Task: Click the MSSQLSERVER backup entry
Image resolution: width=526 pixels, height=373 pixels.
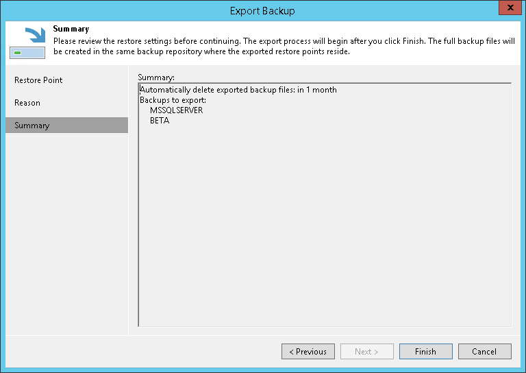Action: pos(176,110)
